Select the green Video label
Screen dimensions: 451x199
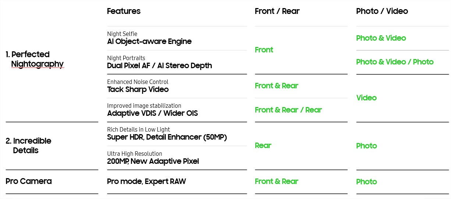click(x=366, y=98)
